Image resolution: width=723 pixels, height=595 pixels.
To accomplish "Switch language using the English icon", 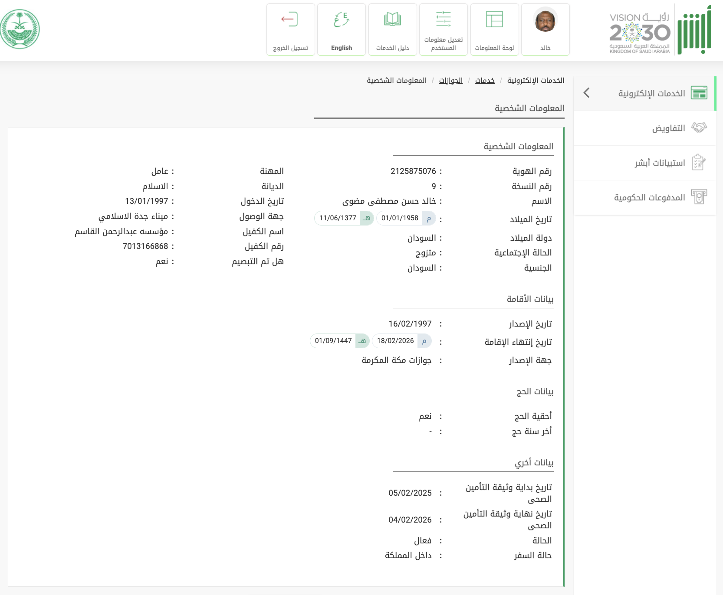I will (342, 20).
